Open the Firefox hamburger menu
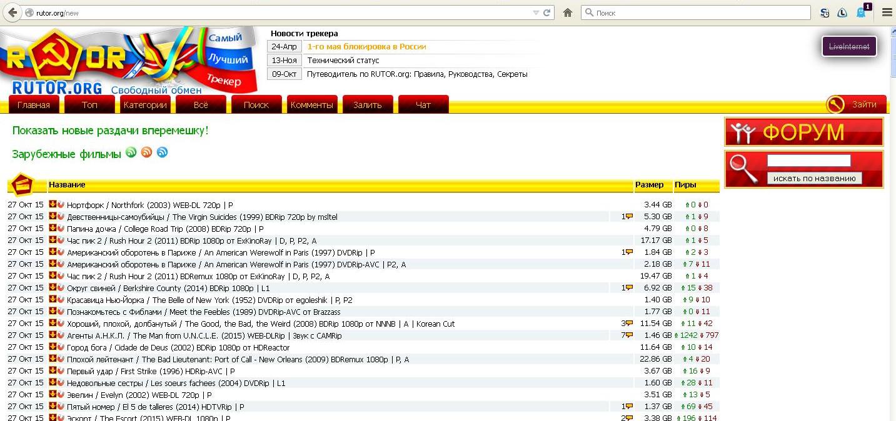The height and width of the screenshot is (421, 896). click(887, 12)
